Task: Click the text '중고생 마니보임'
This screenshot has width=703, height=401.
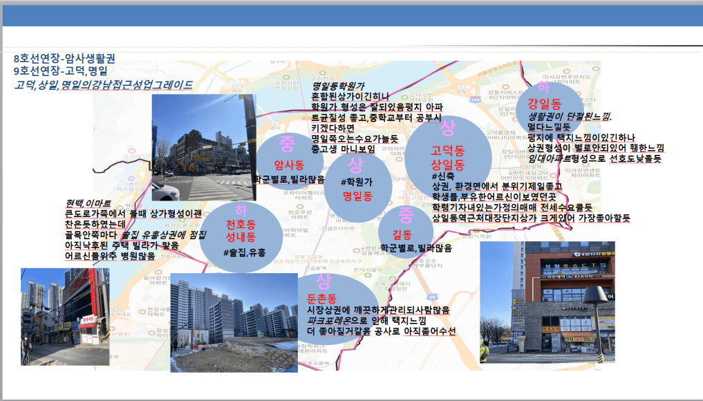Action: click(343, 149)
